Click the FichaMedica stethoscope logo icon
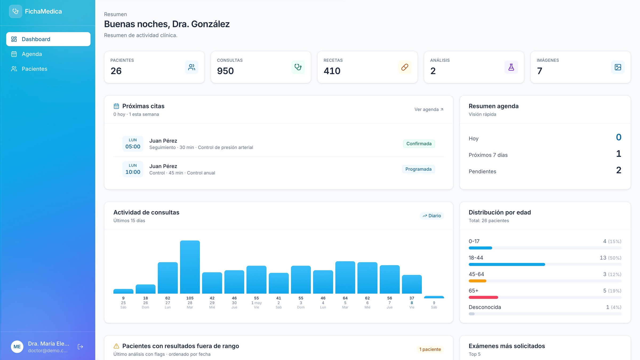640x360 pixels. coord(15,11)
